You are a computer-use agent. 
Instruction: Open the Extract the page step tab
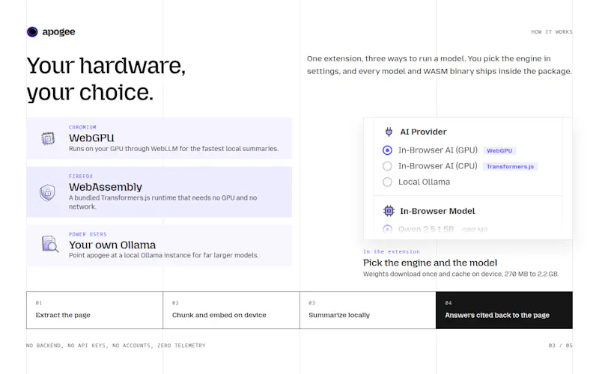tap(95, 310)
